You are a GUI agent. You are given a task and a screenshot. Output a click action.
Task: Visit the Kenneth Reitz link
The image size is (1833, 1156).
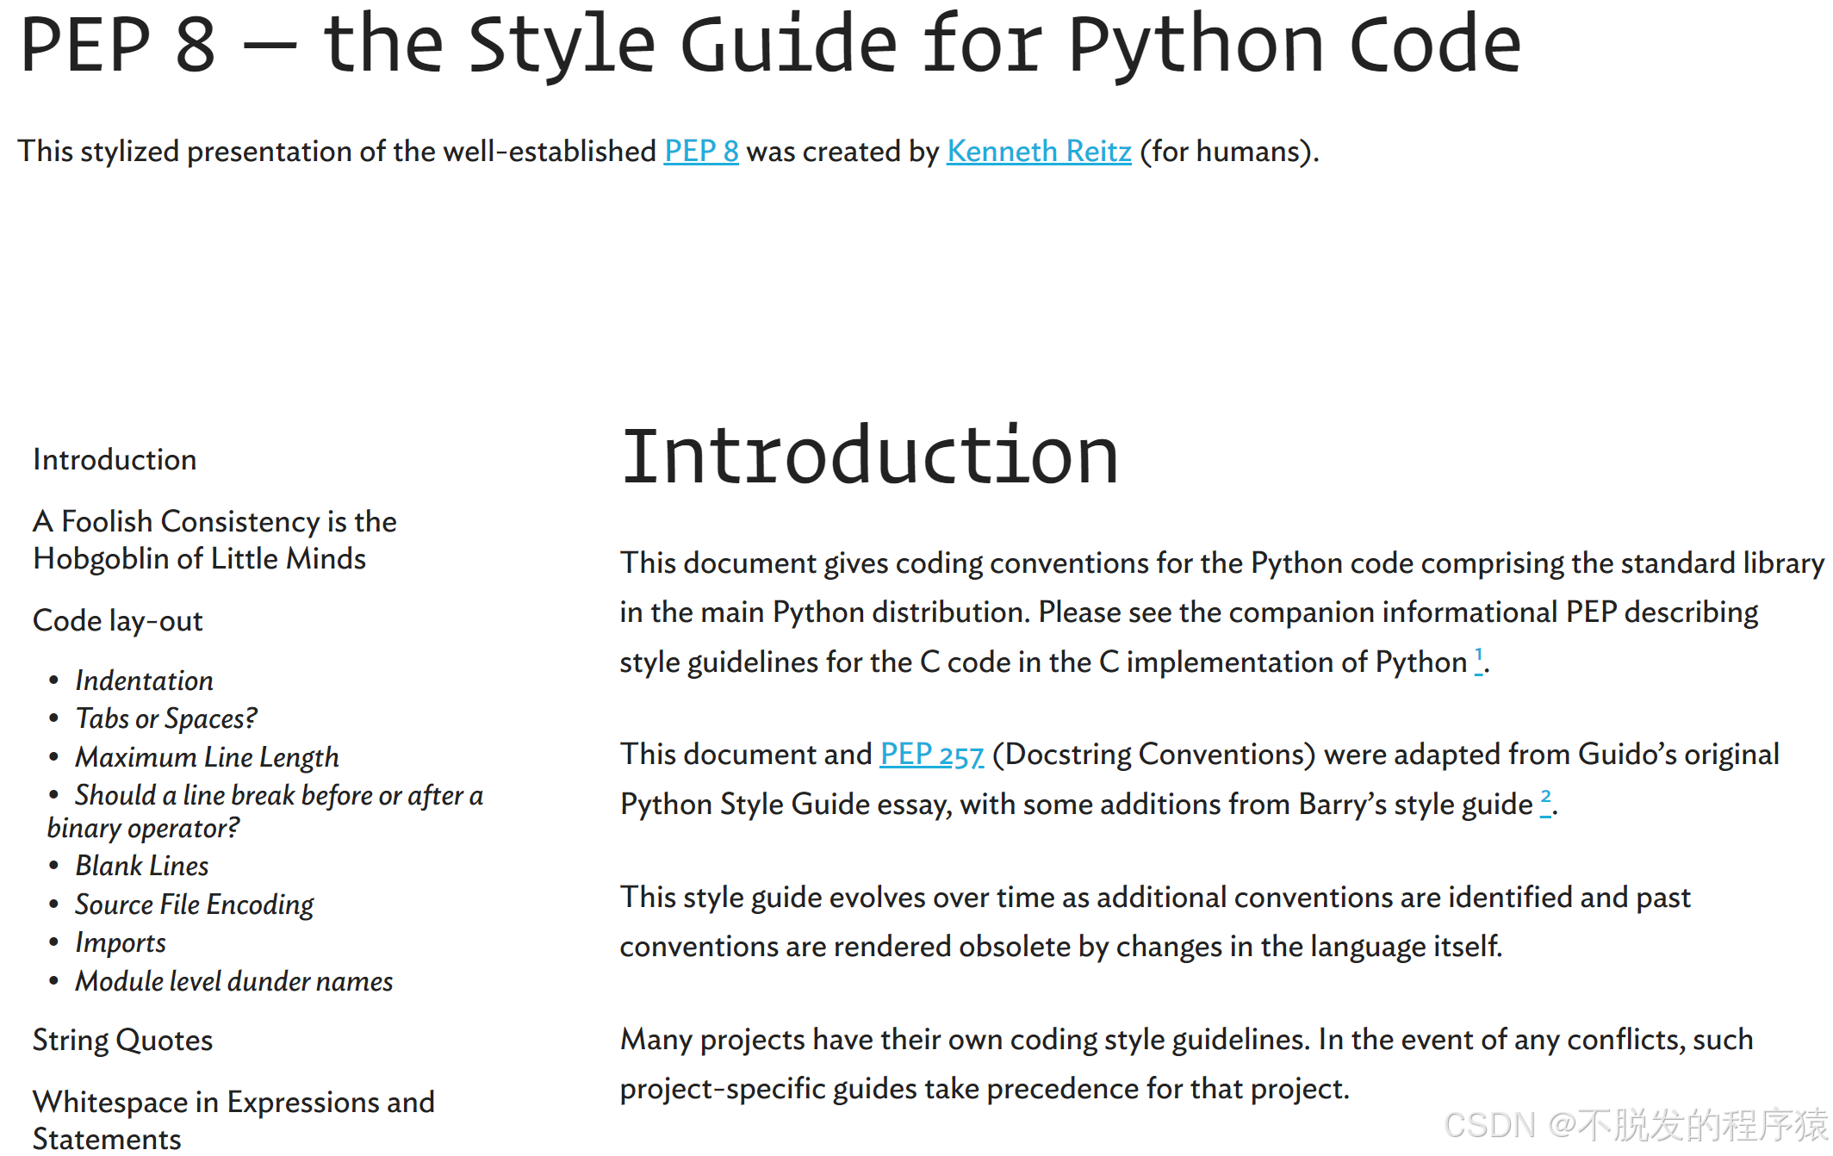click(x=1039, y=152)
